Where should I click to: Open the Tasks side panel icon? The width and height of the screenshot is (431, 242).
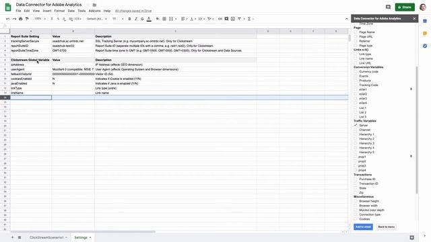425,46
